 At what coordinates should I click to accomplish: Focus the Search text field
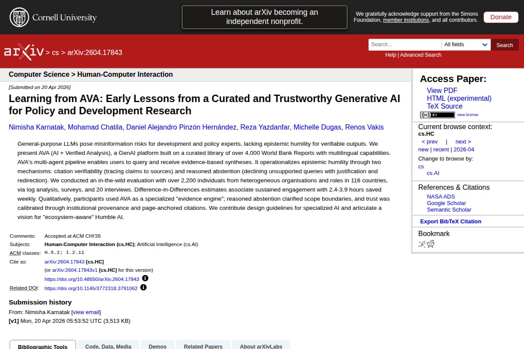(x=405, y=44)
